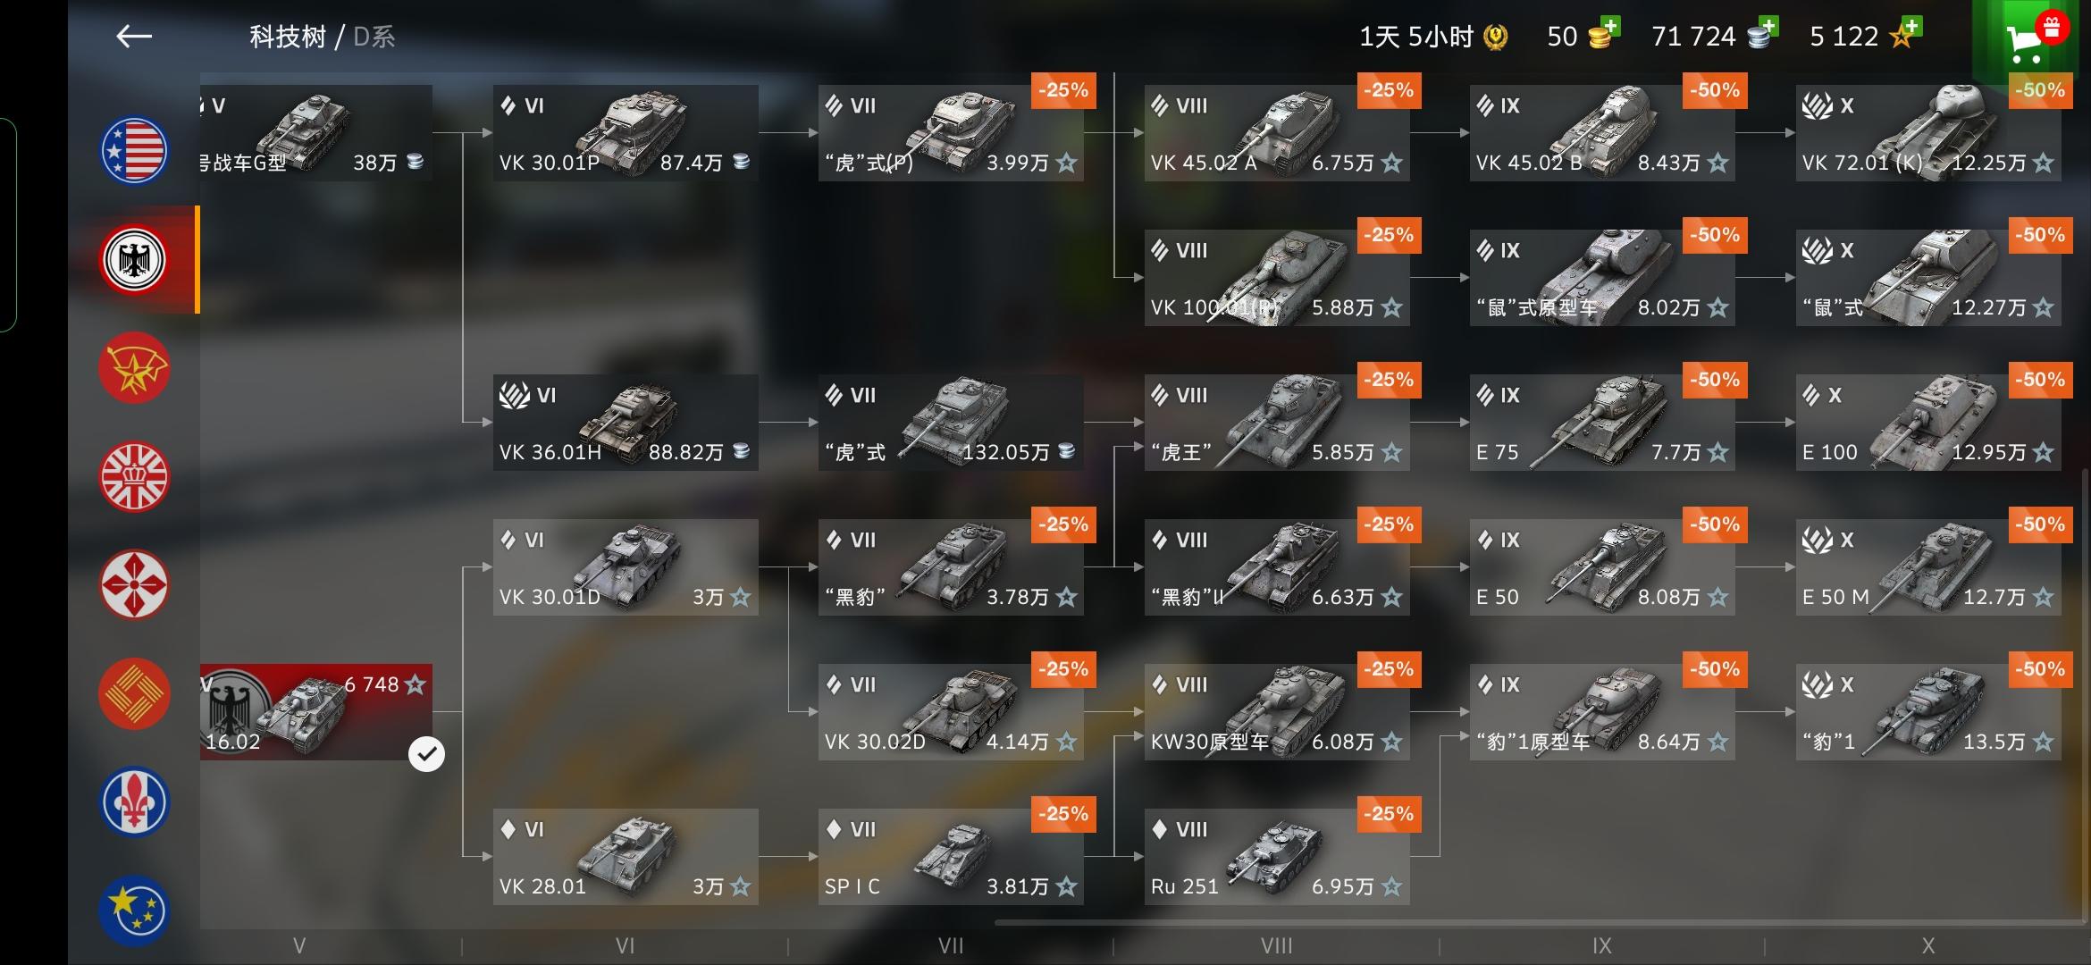This screenshot has width=2091, height=965.
Task: Select the France fleur-de-lis nation icon
Action: pyautogui.click(x=134, y=802)
